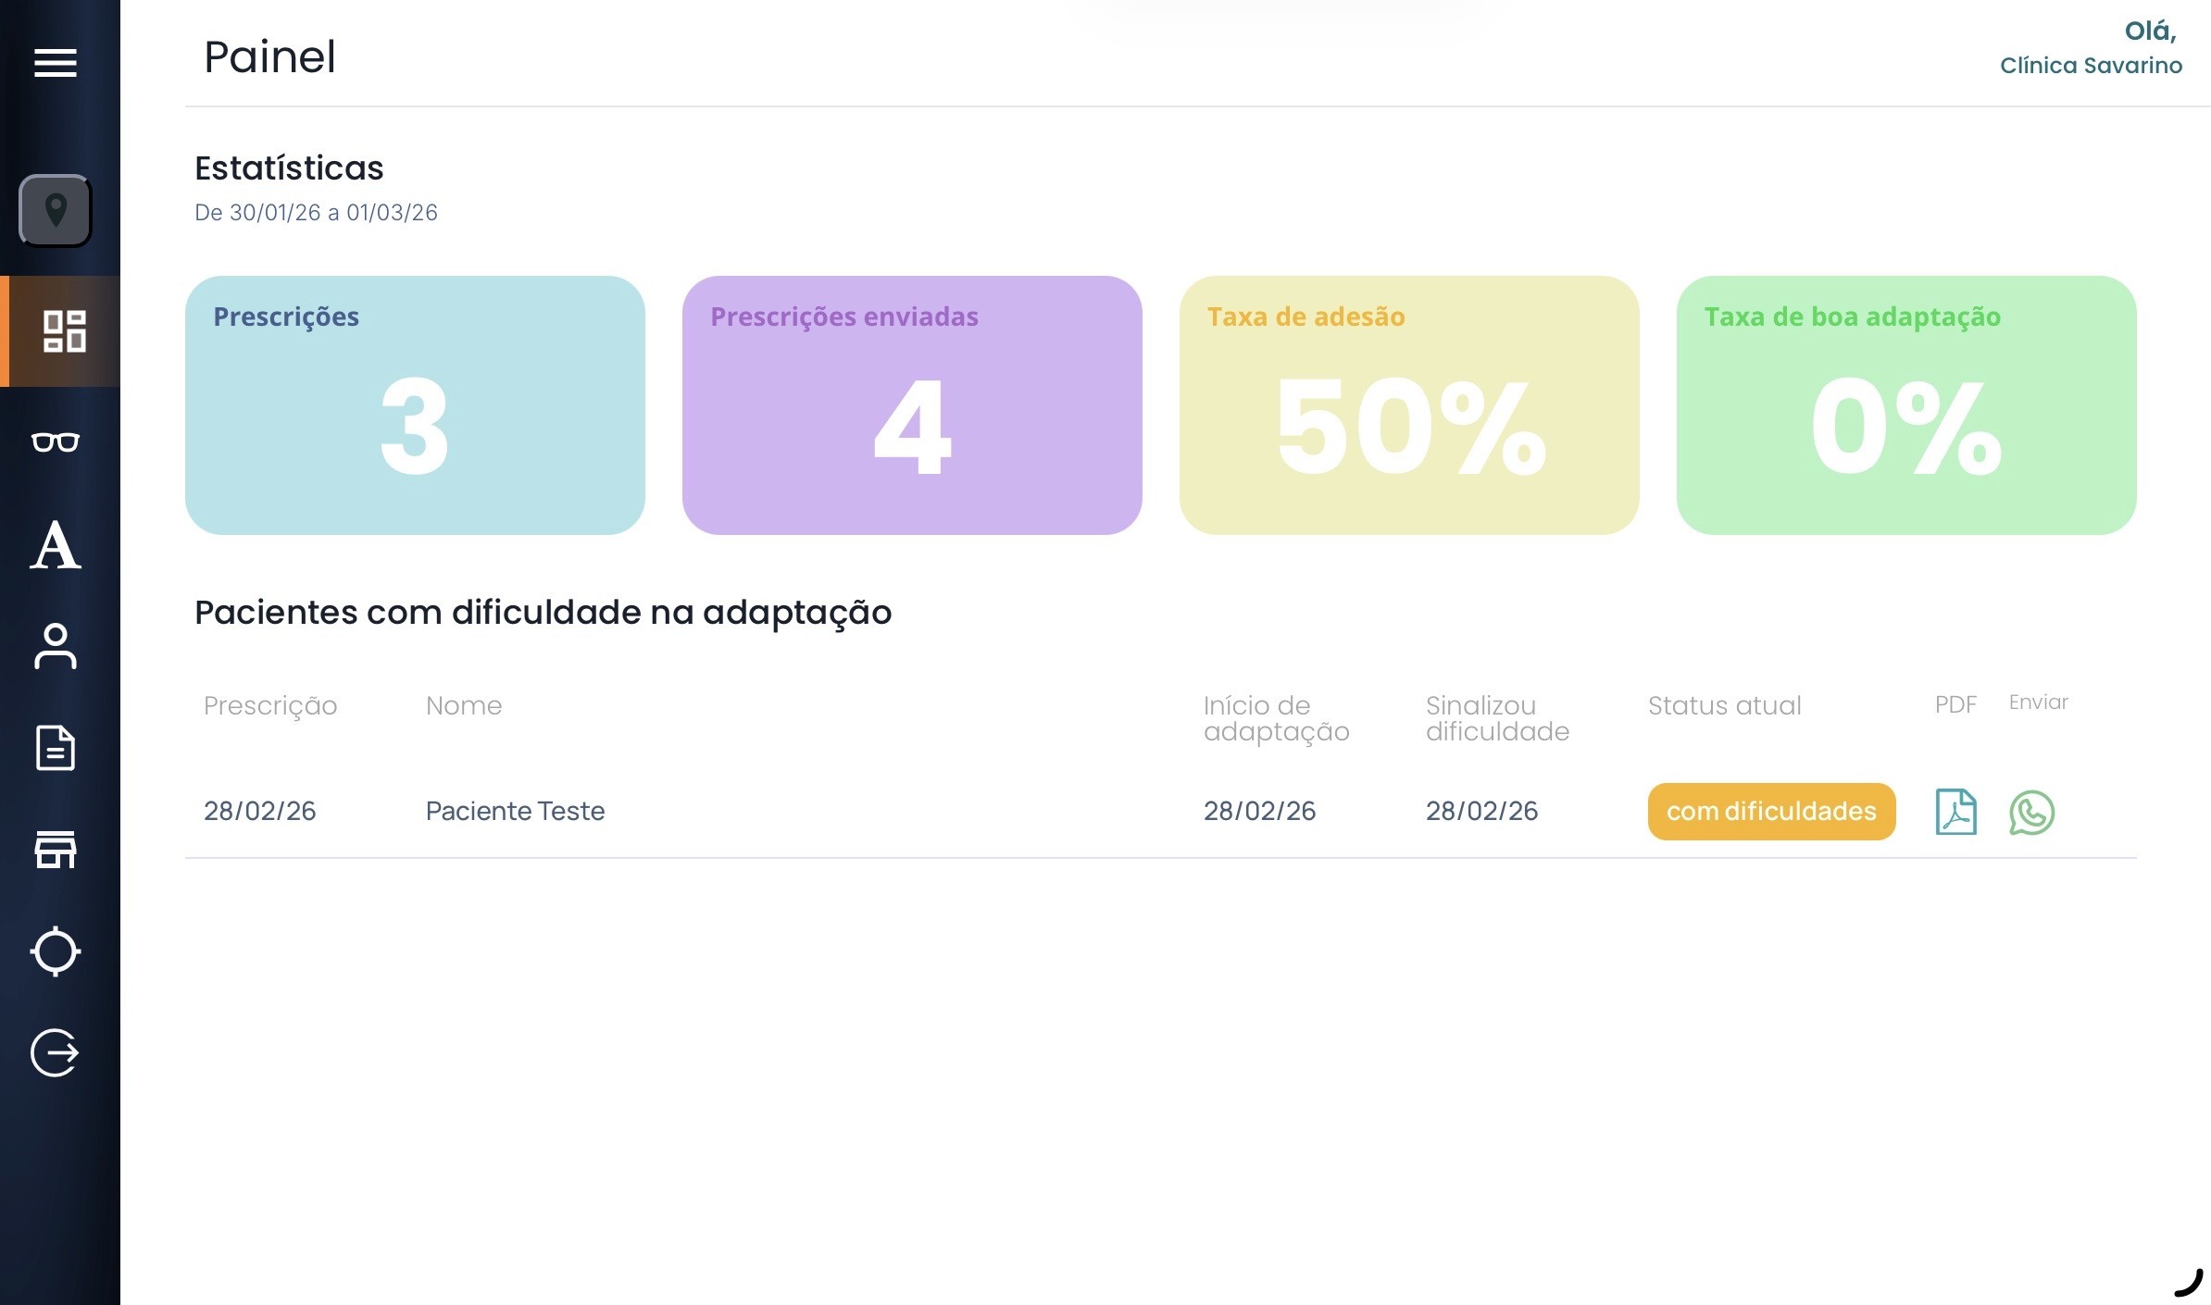
Task: Click the Taxa de boa adaptação card
Action: pyautogui.click(x=1906, y=405)
